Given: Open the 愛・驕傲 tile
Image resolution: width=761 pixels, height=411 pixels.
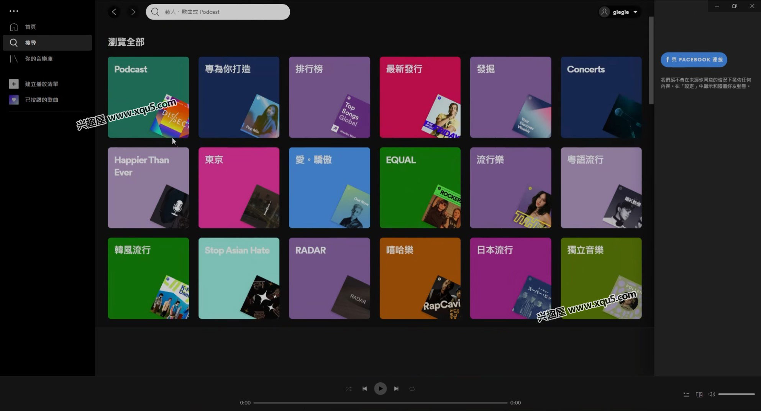Looking at the screenshot, I should [x=330, y=188].
